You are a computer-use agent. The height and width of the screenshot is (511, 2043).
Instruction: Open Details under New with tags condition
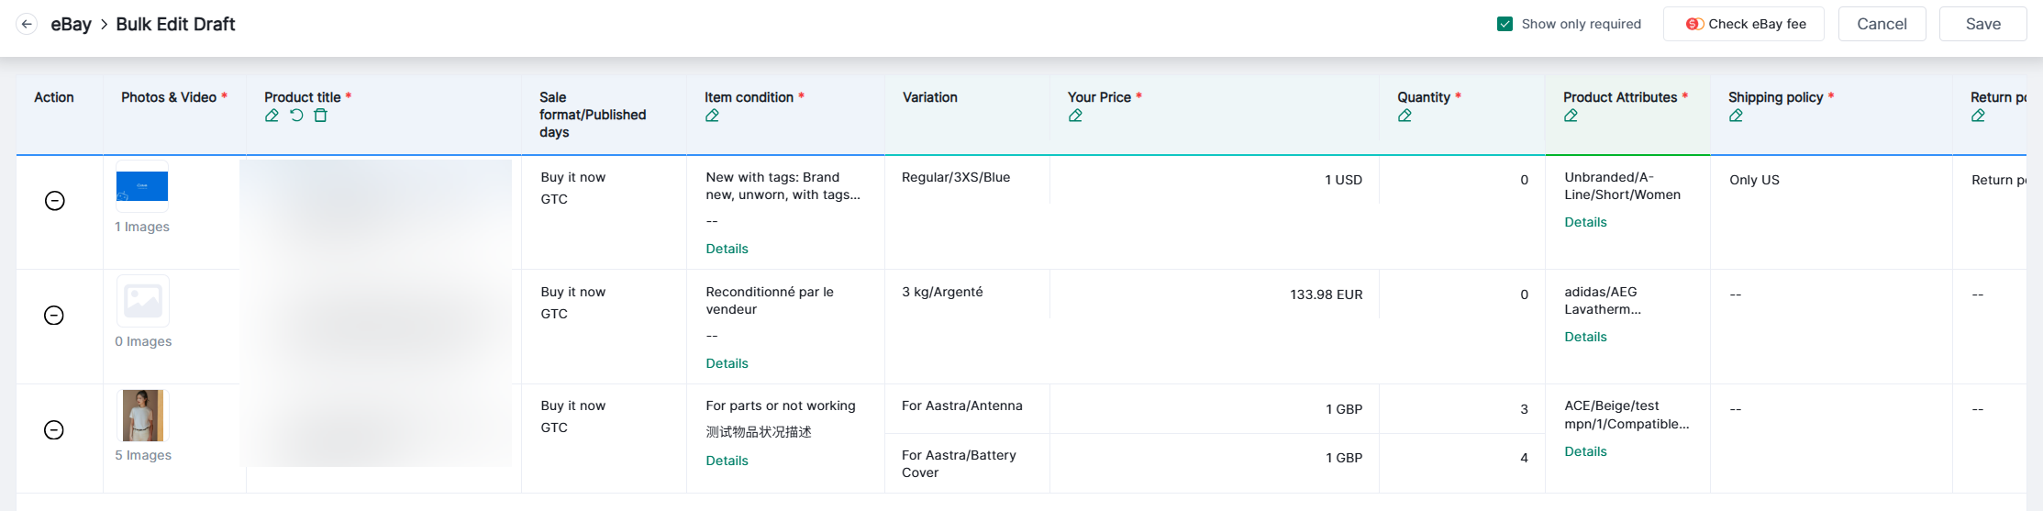pos(727,249)
